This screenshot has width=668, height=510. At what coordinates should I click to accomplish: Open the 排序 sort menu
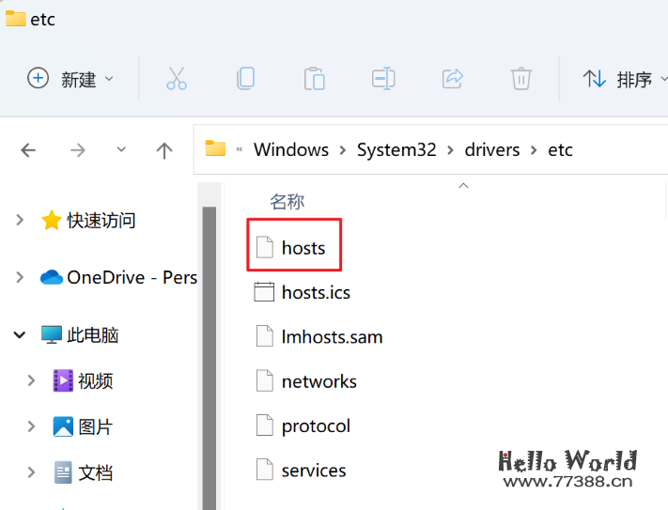(625, 79)
